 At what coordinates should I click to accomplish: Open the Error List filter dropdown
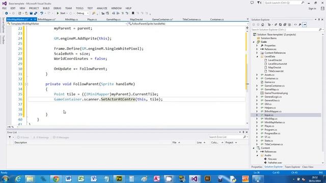[11, 137]
